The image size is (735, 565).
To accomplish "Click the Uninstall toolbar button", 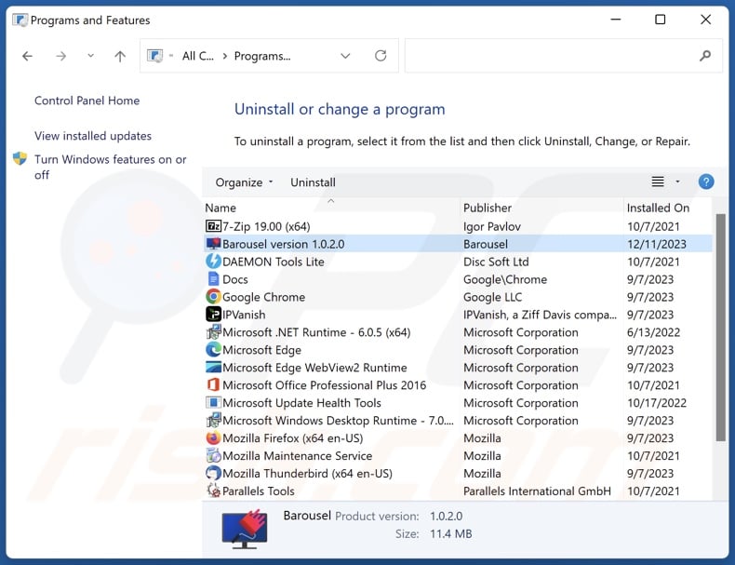I will click(313, 182).
